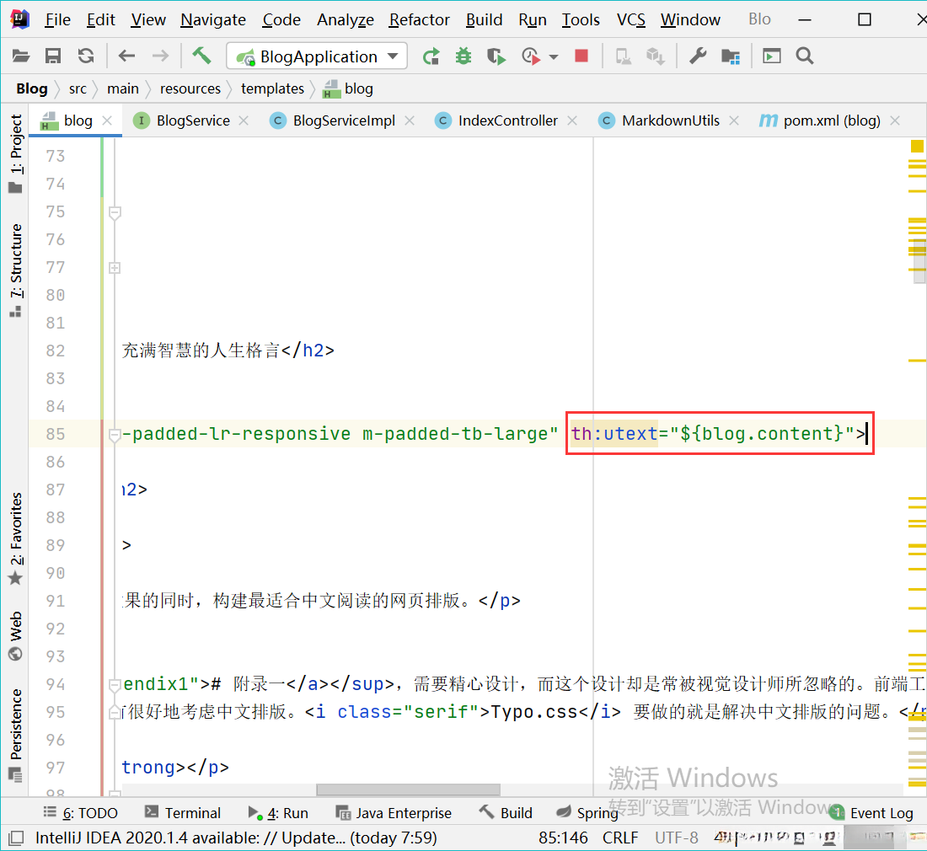This screenshot has width=927, height=851.
Task: Click the Run Anything icon
Action: coord(771,56)
